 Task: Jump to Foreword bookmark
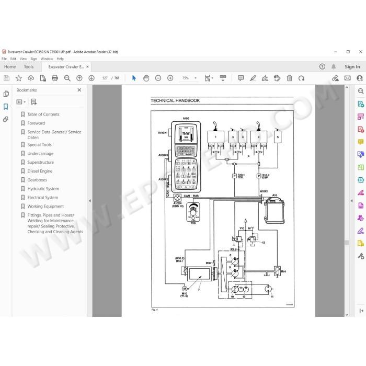click(x=36, y=123)
